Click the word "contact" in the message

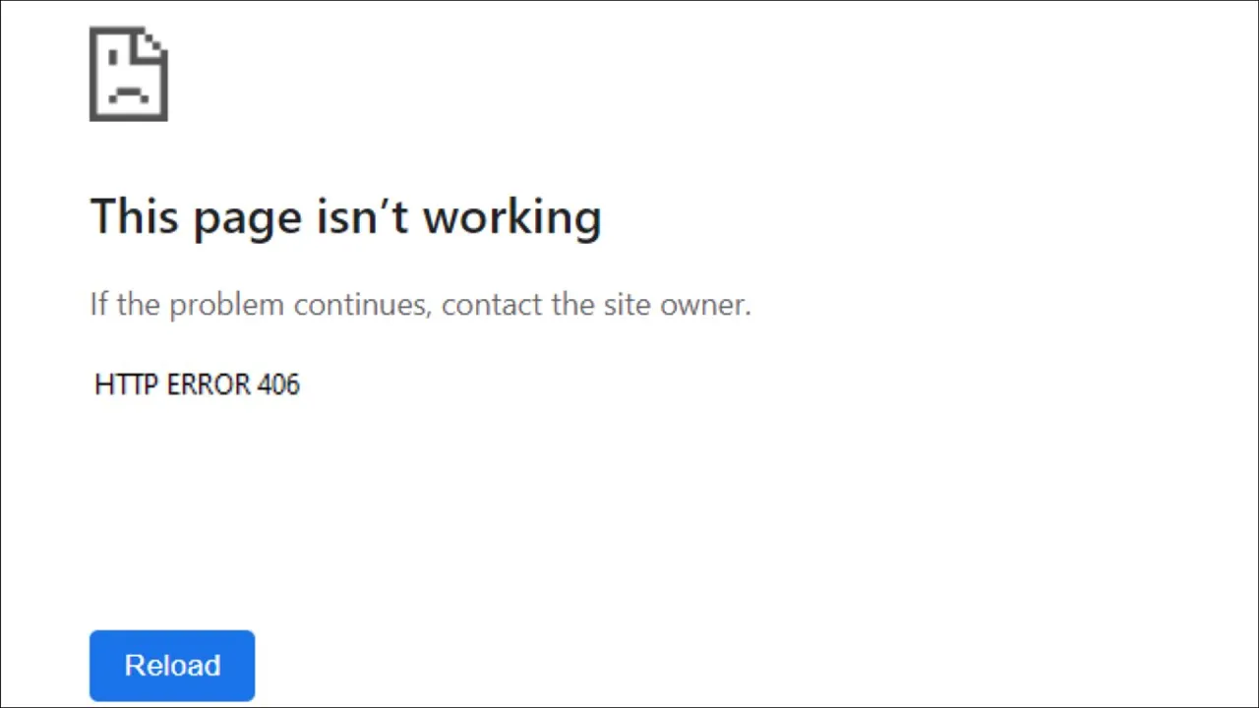pos(493,305)
